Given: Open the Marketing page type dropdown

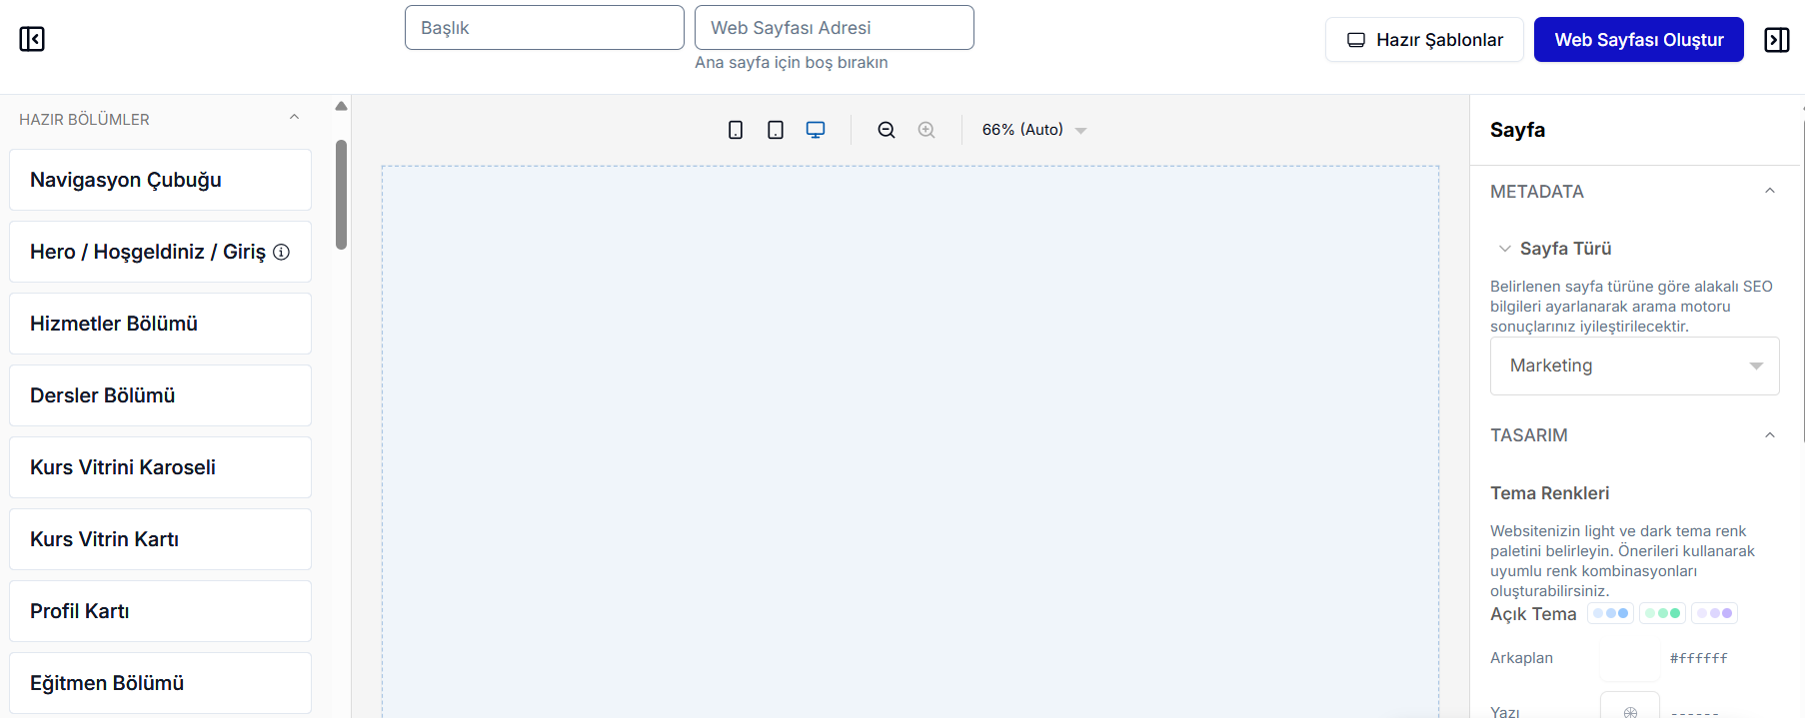Looking at the screenshot, I should (1634, 365).
